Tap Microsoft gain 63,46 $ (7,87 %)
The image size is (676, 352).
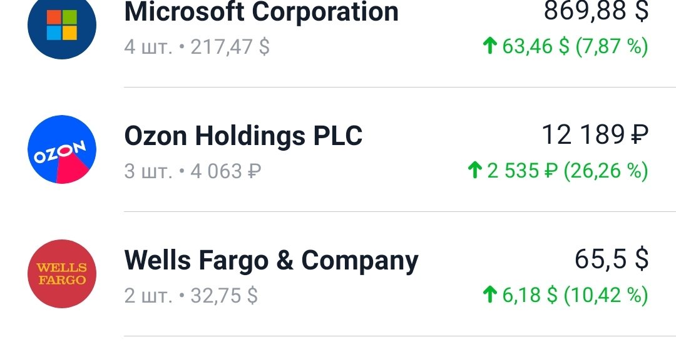pyautogui.click(x=575, y=46)
